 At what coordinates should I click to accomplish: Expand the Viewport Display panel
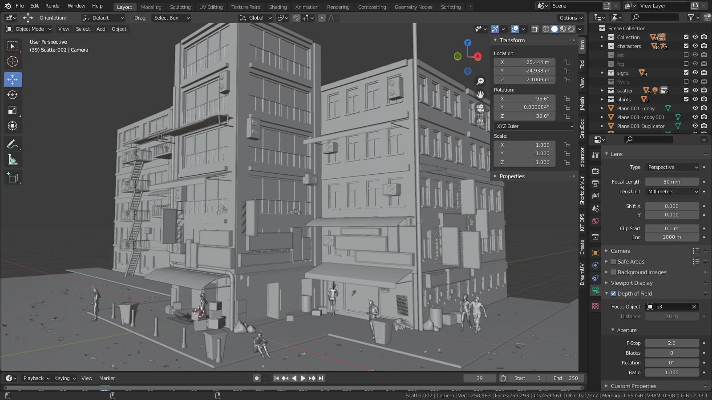[631, 283]
